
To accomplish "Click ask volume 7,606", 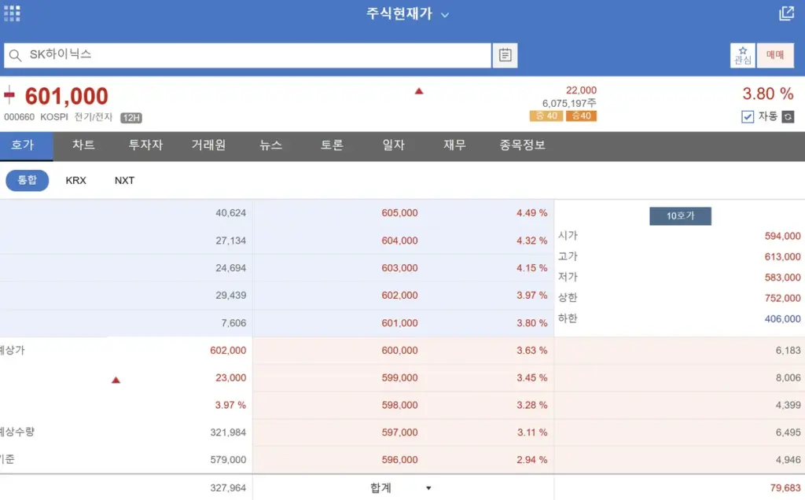I will [233, 323].
